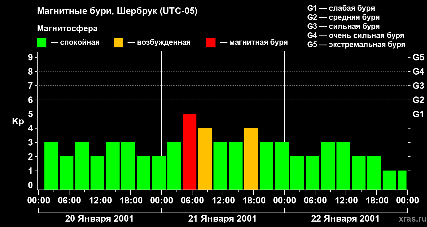Viewport: 427px width, 227px height.
Task: Click the 'G4' label on the right axis
Action: (418, 72)
